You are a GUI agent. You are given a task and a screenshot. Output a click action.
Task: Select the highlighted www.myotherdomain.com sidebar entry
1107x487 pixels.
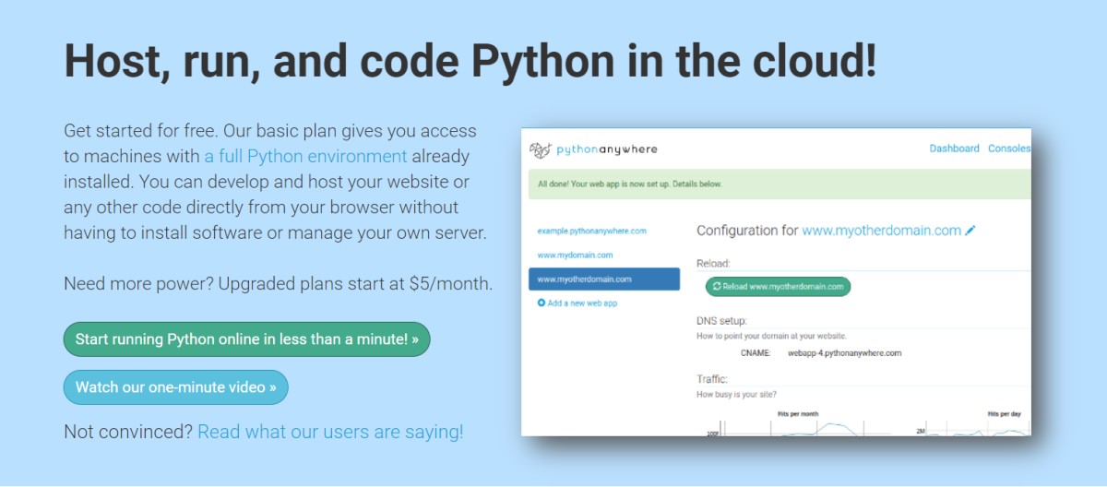point(604,279)
